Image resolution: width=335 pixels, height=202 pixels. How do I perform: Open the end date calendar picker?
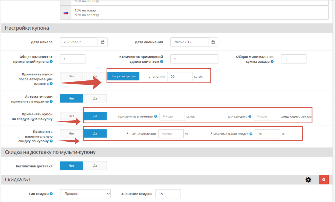[213, 42]
